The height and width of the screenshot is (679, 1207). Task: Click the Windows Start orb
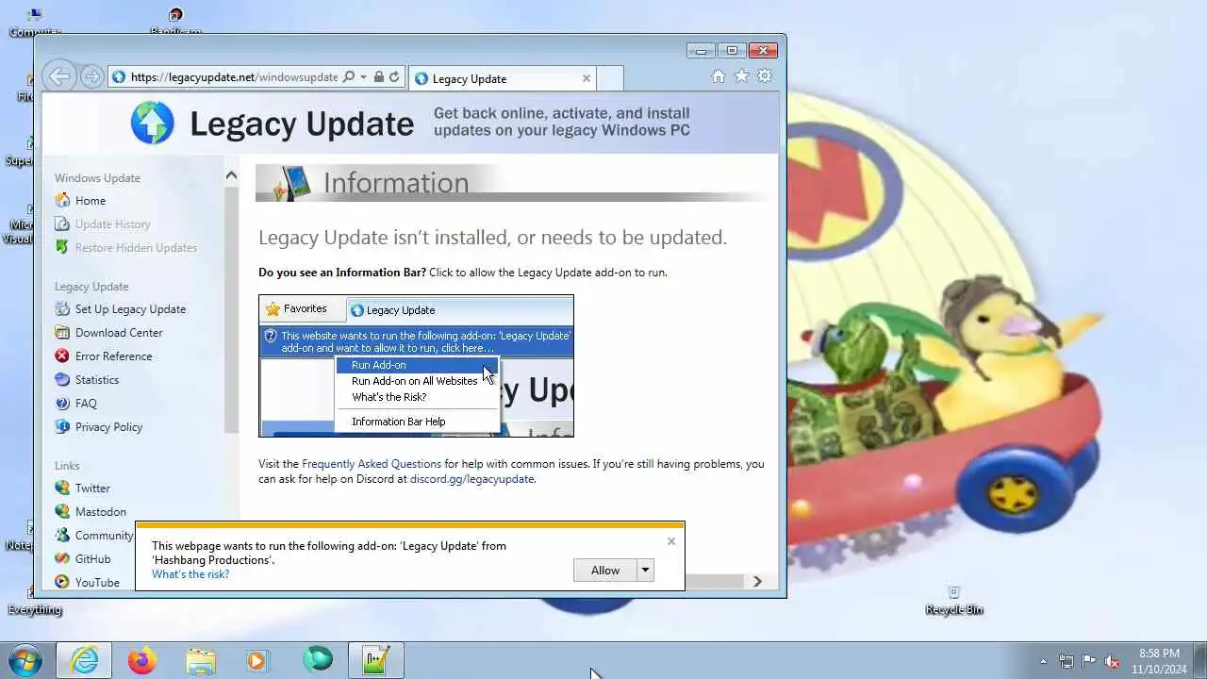(25, 660)
